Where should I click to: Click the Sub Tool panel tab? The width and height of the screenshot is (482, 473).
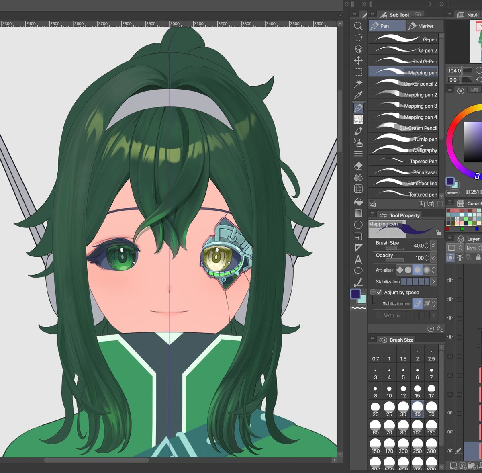[x=394, y=15]
